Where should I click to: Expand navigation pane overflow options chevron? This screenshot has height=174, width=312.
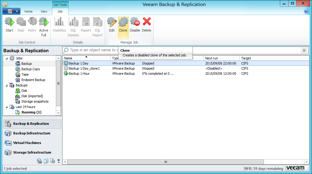click(x=59, y=161)
